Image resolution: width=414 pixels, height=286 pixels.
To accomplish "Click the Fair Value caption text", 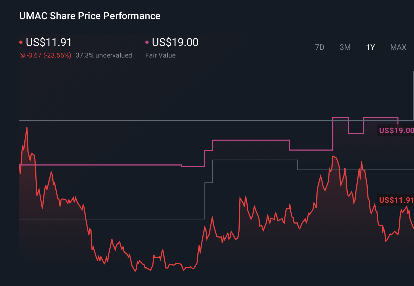I will (160, 55).
